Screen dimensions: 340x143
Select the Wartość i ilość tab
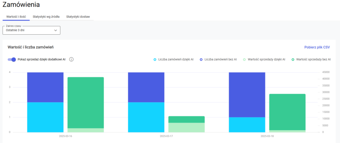16,17
